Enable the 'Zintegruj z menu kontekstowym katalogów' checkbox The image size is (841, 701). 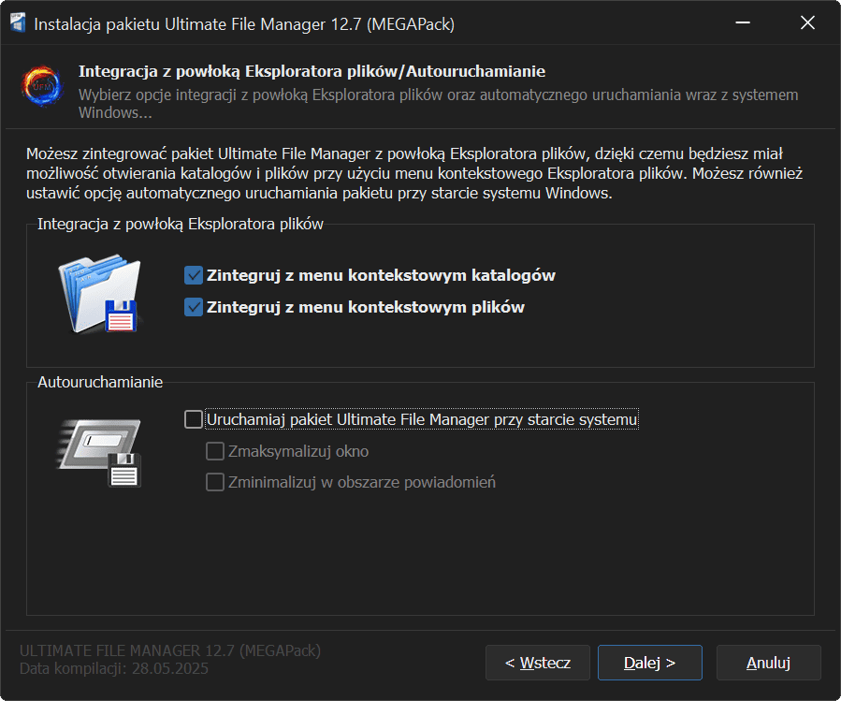pyautogui.click(x=195, y=275)
